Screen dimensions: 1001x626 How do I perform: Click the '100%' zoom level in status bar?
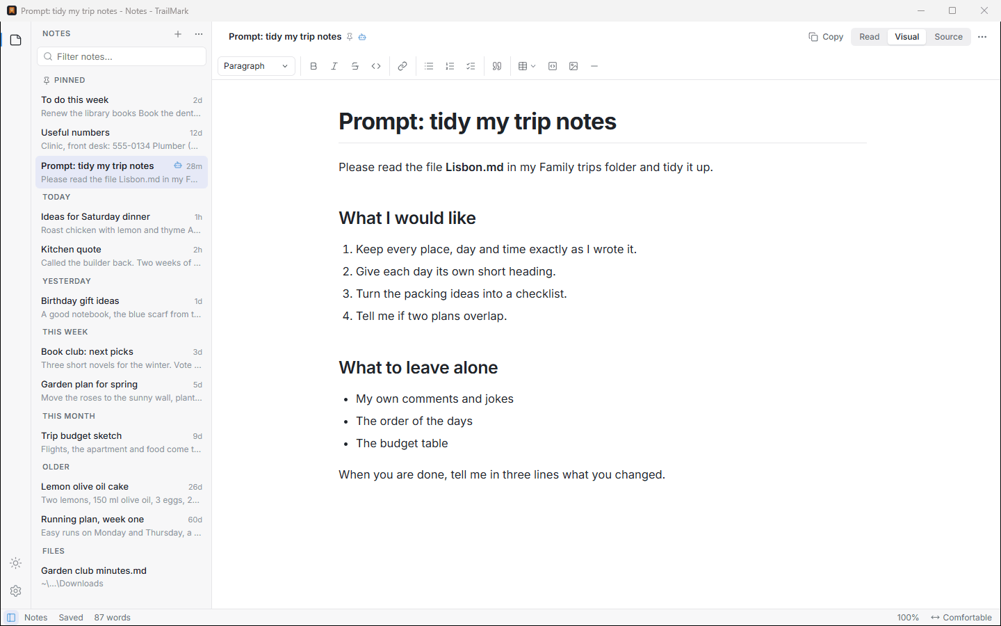[x=908, y=618]
